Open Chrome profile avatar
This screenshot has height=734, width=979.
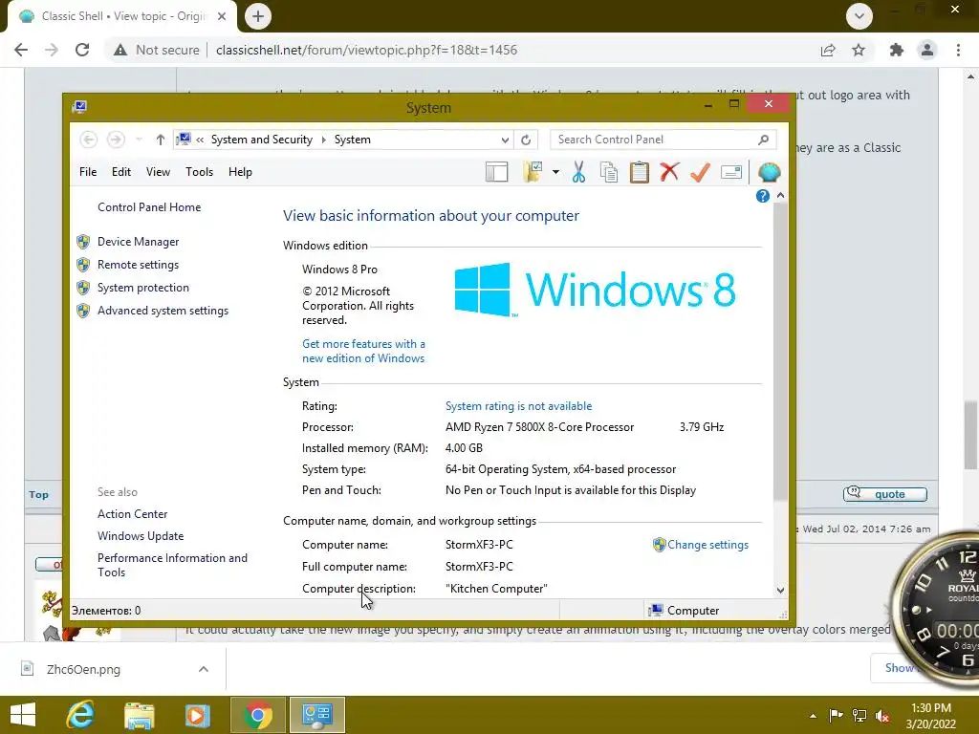click(x=927, y=50)
